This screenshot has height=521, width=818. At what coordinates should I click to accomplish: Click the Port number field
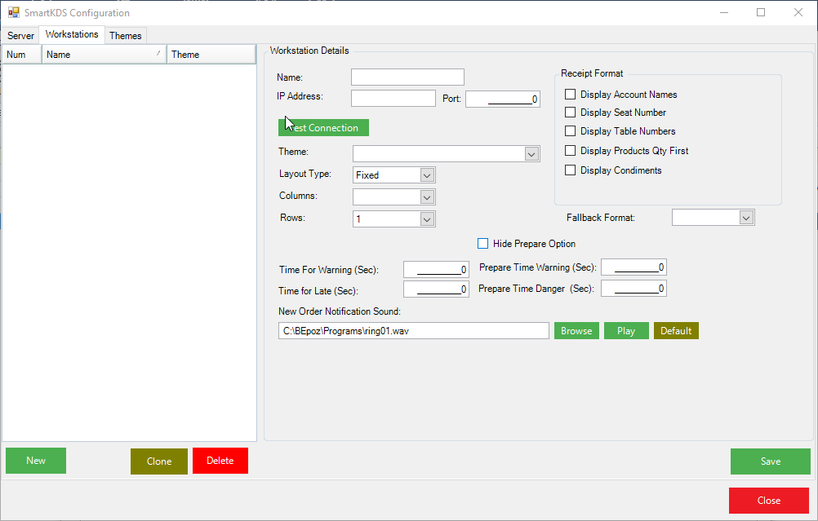(503, 99)
